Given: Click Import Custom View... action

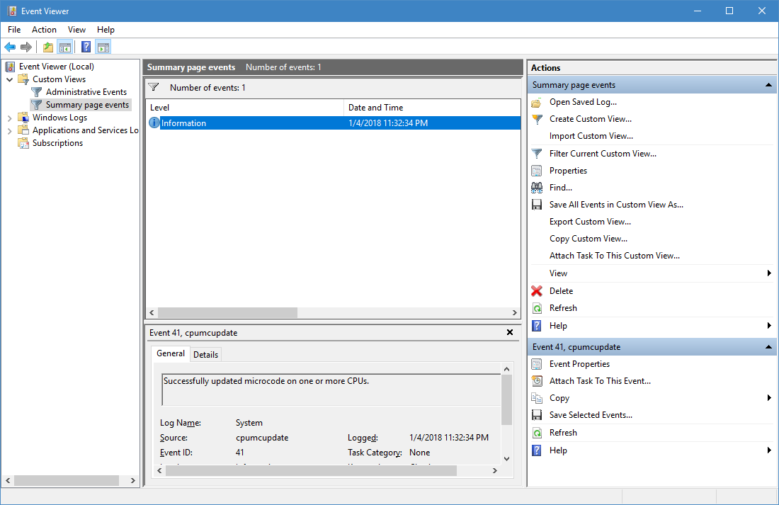Looking at the screenshot, I should (x=591, y=136).
